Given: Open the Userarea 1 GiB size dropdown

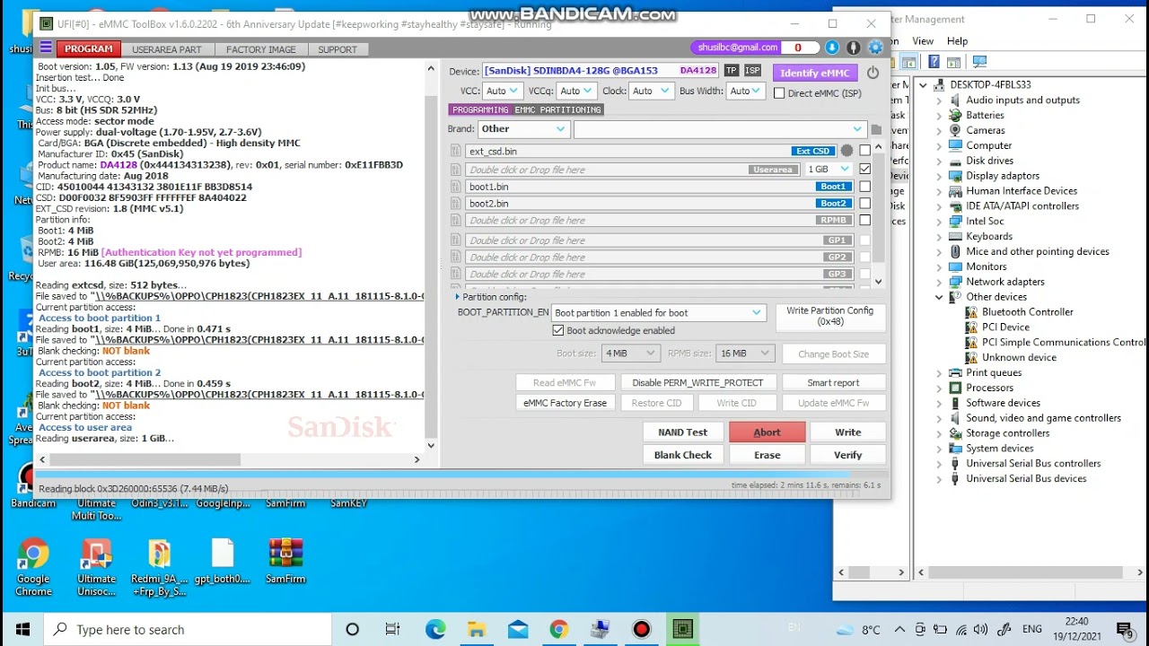Looking at the screenshot, I should (829, 169).
